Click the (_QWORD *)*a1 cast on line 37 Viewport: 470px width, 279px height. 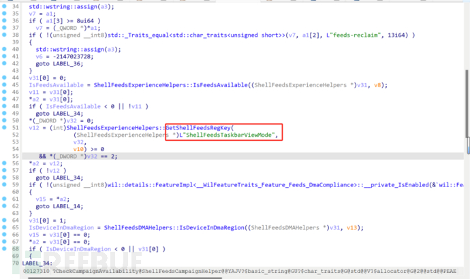pos(75,28)
